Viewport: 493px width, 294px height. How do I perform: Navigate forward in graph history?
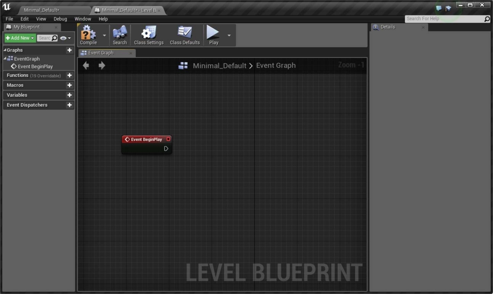[102, 65]
